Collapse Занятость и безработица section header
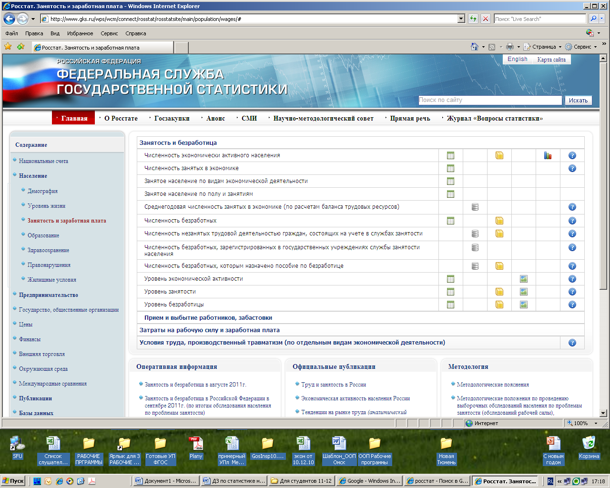Image resolution: width=610 pixels, height=488 pixels. 178,142
